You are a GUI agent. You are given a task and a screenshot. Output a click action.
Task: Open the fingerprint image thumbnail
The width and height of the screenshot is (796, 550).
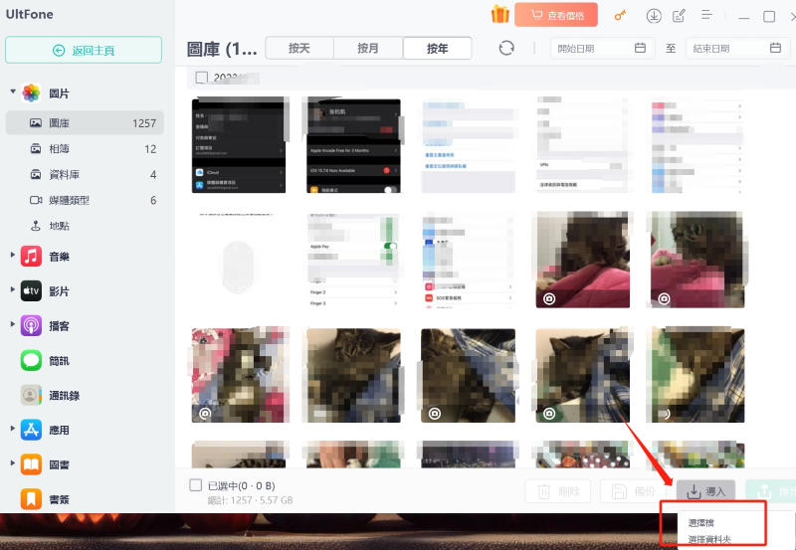239,260
